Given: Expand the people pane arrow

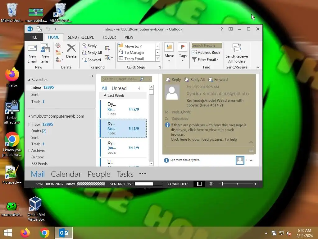Looking at the screenshot, I should [x=251, y=160].
